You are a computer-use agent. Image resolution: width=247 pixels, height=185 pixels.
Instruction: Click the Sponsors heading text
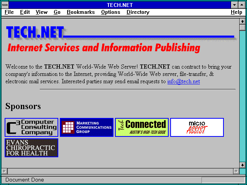[23, 106]
